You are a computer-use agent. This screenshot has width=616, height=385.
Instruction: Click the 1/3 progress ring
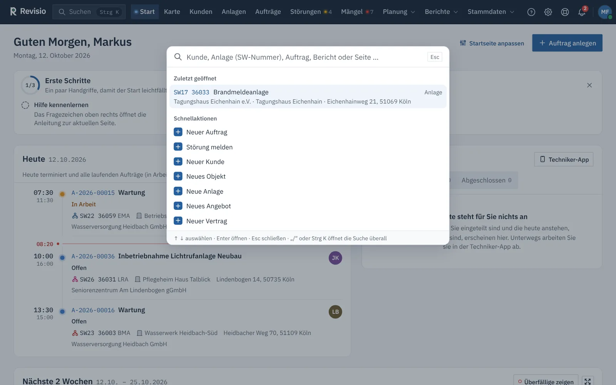coord(30,85)
